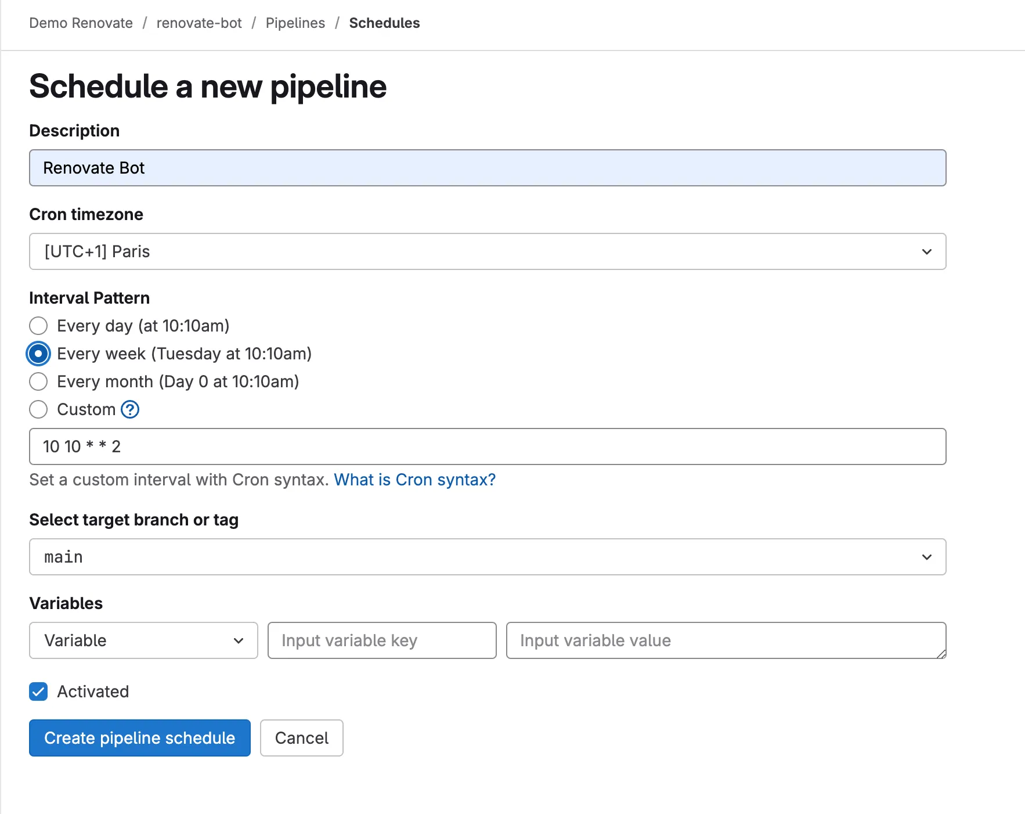Open the Cron timezone dropdown

point(488,251)
